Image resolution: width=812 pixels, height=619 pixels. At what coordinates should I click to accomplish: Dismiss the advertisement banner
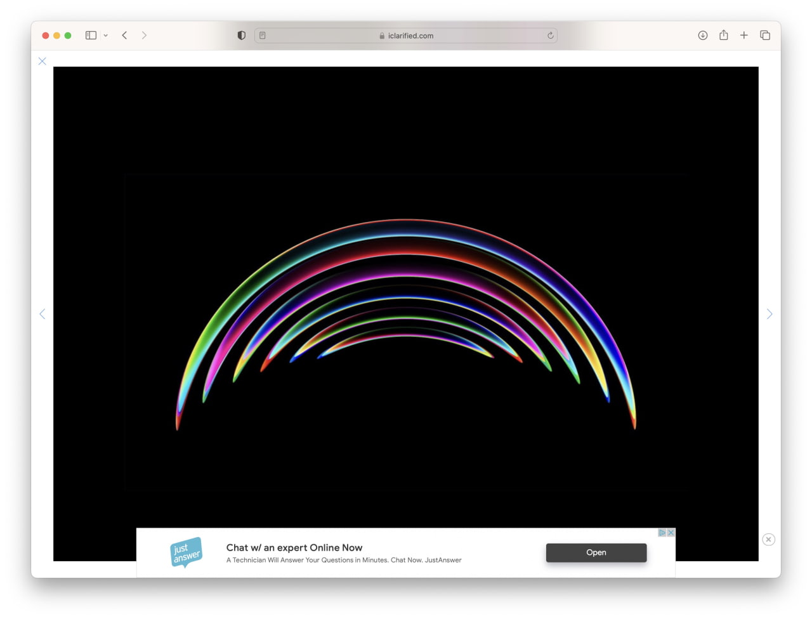tap(768, 539)
